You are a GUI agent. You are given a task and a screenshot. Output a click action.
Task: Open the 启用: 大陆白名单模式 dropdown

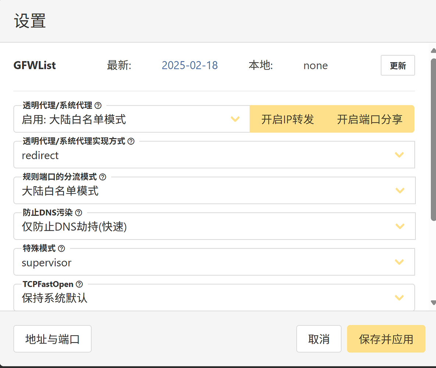click(x=132, y=119)
